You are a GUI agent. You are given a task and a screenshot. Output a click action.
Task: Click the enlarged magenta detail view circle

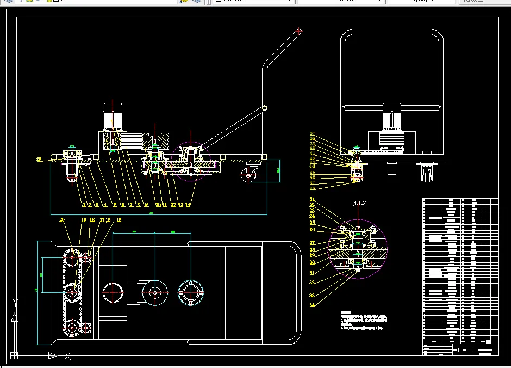tap(358, 249)
